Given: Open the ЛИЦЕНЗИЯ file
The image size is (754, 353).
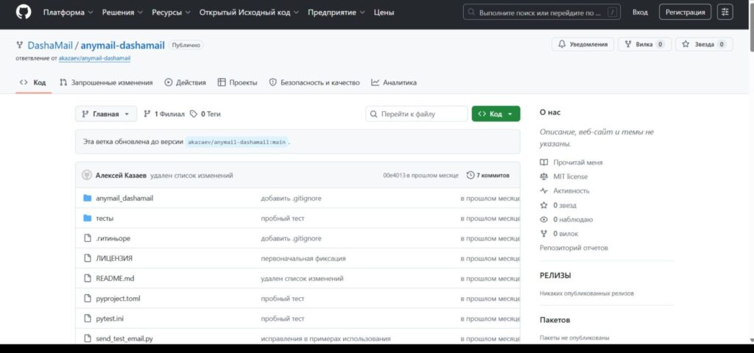Looking at the screenshot, I should coord(114,258).
